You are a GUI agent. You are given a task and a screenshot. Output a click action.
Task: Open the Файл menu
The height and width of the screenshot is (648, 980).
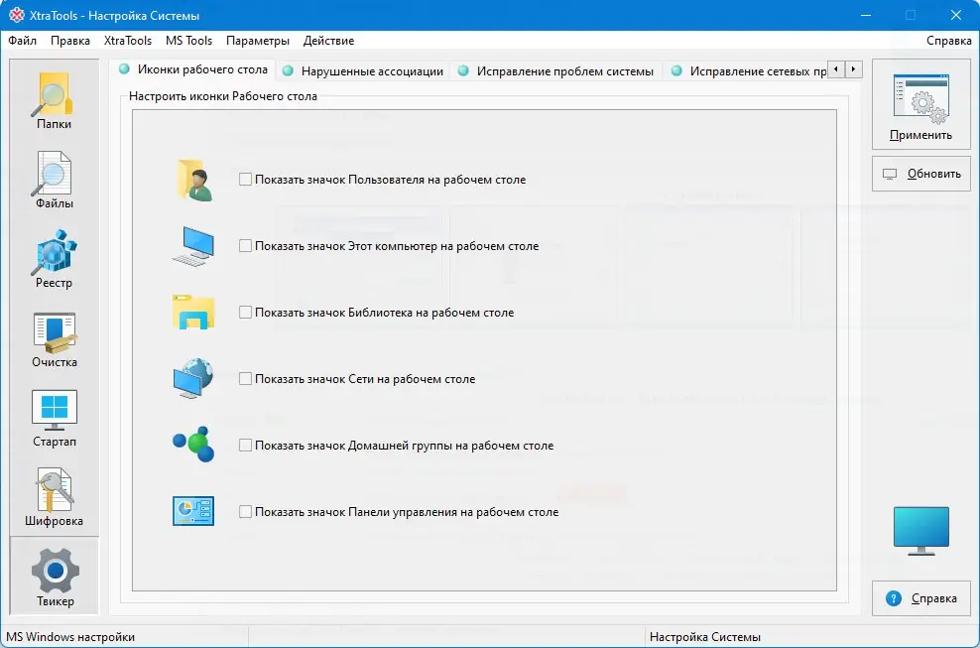(x=23, y=41)
